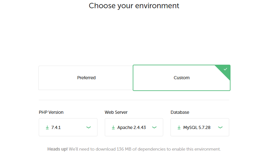Screen dimensions: 274x168
Task: Click the Choose your environment heading
Action: pyautogui.click(x=134, y=6)
